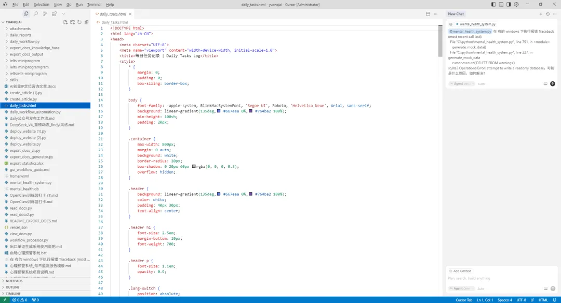Viewport: 561px width, 303px height.
Task: Toggle the bottom panel layout icon
Action: (501, 4)
